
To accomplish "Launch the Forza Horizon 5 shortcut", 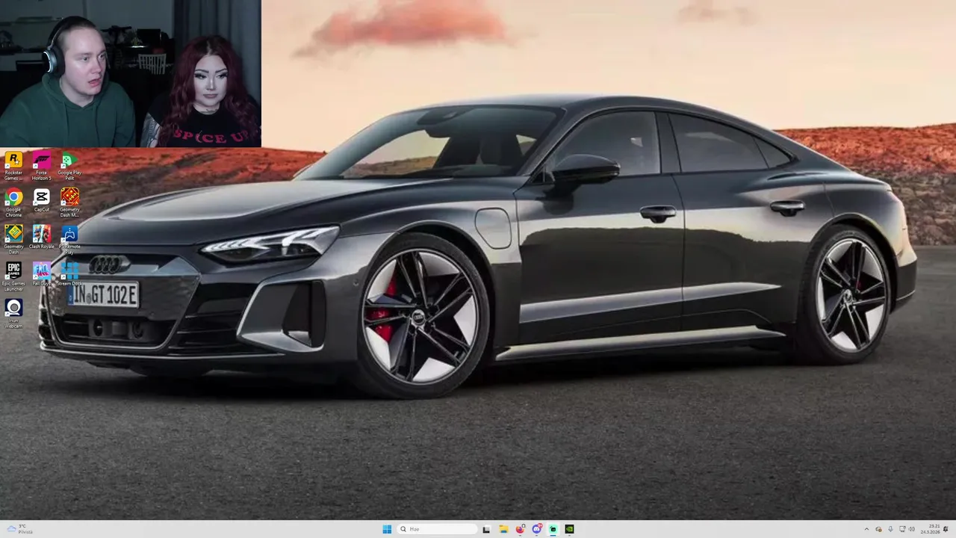I will click(42, 166).
